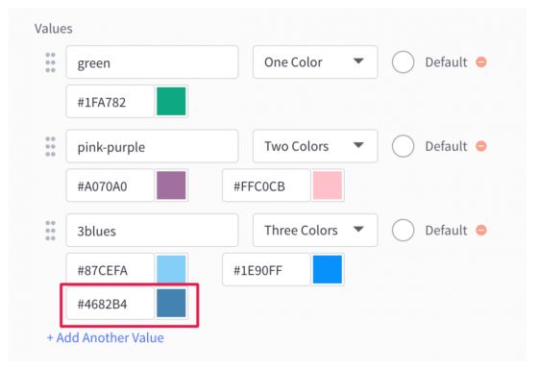
Task: Open the #1E90FF blue color swatch
Action: point(328,269)
